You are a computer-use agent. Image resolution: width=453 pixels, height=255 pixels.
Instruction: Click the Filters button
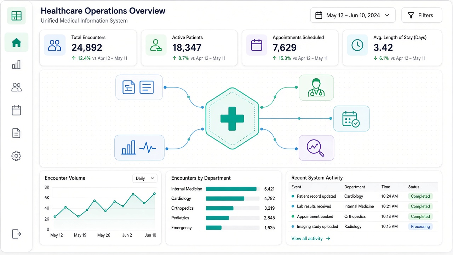pos(422,15)
